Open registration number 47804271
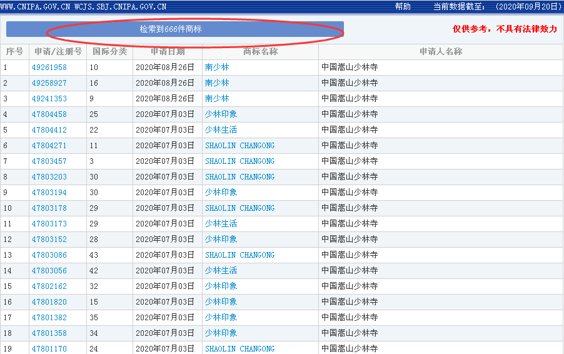The height and width of the screenshot is (354, 564). (x=49, y=146)
